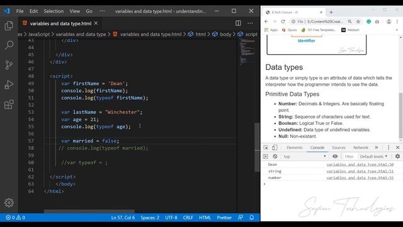Click the Chrome address bar
Screen dimensions: 403x227
[325, 21]
